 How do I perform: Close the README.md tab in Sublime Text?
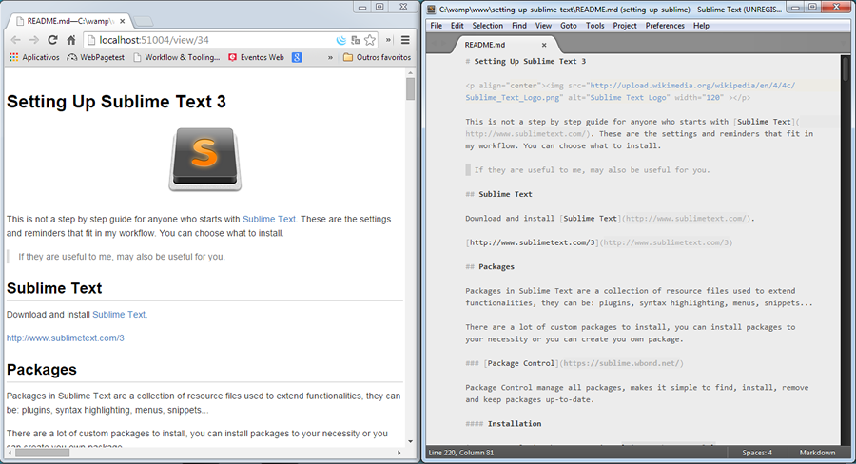click(544, 46)
